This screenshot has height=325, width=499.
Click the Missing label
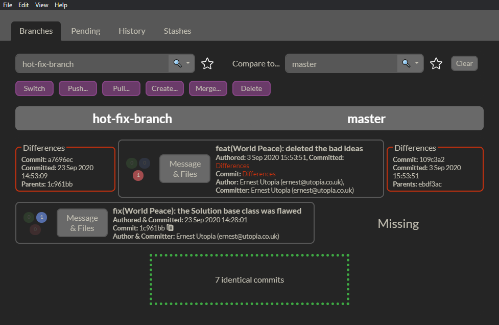point(398,224)
